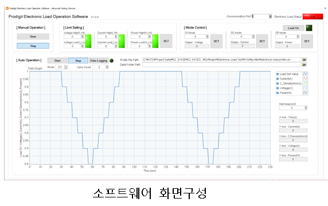Click the application icon in title bar
The height and width of the screenshot is (206, 328).
click(x=7, y=9)
